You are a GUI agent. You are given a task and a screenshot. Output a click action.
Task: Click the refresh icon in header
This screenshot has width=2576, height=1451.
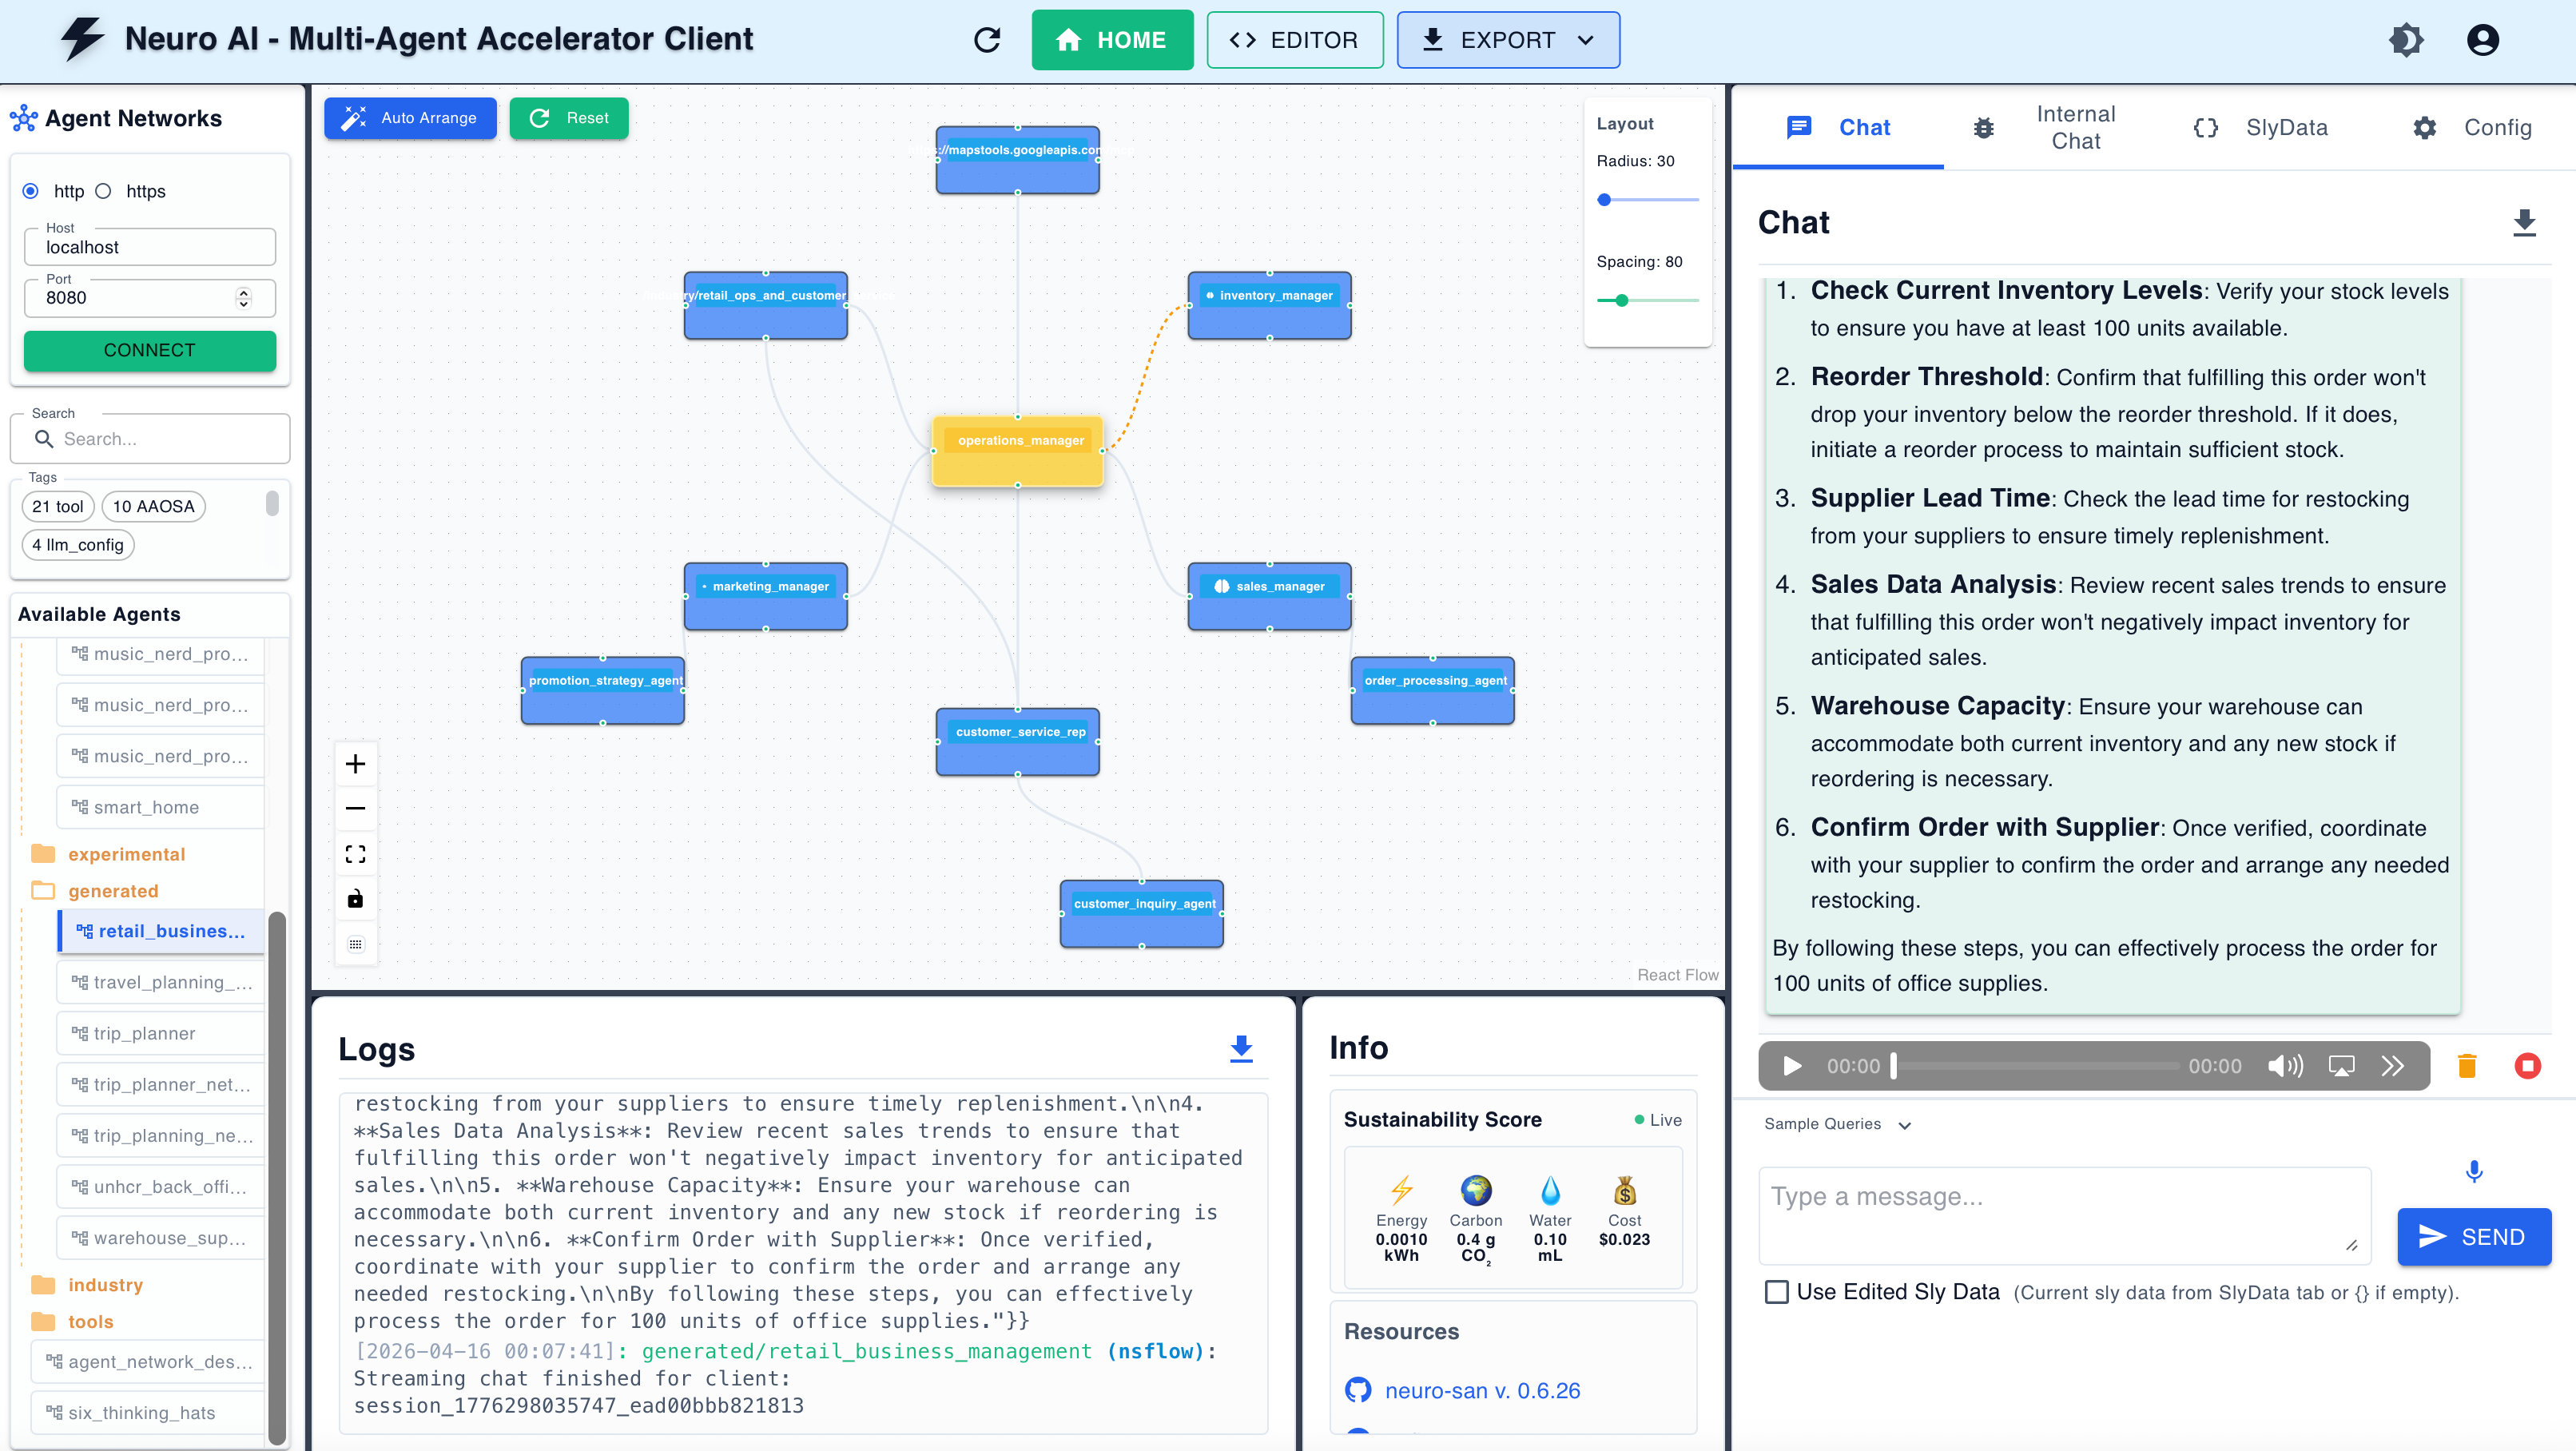pyautogui.click(x=987, y=40)
